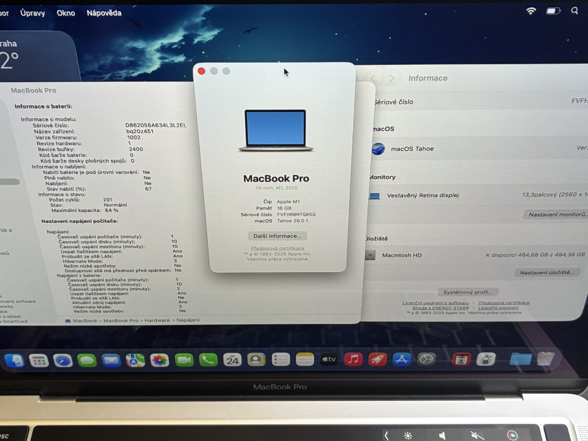Open the Apple TV app

329,359
